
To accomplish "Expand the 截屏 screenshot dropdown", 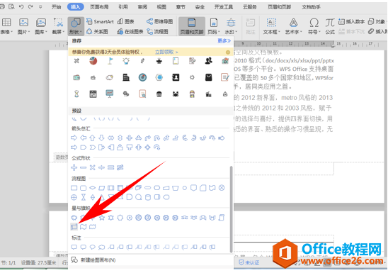I will click(x=58, y=26).
